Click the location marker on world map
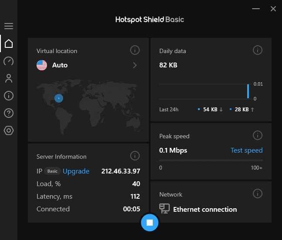The image size is (282, 240). 59,98
